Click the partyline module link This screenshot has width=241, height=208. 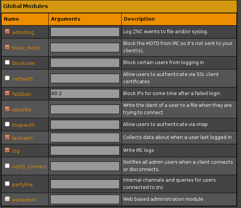pyautogui.click(x=22, y=184)
